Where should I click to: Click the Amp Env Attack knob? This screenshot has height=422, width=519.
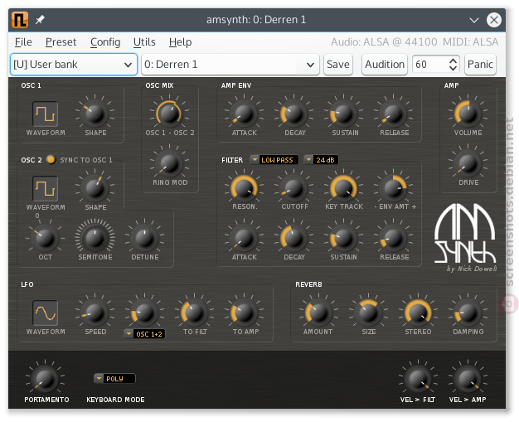point(245,114)
